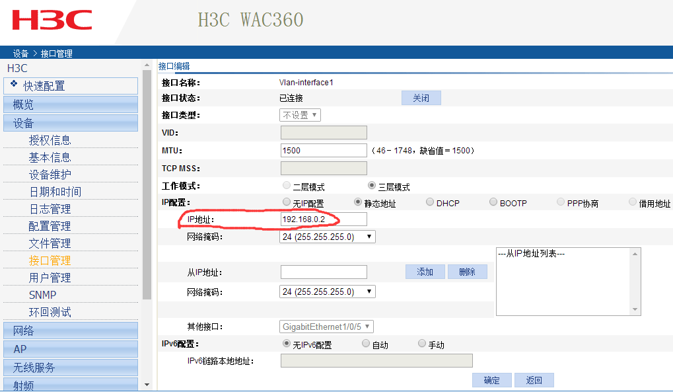Open the AP menu section

pyautogui.click(x=71, y=349)
